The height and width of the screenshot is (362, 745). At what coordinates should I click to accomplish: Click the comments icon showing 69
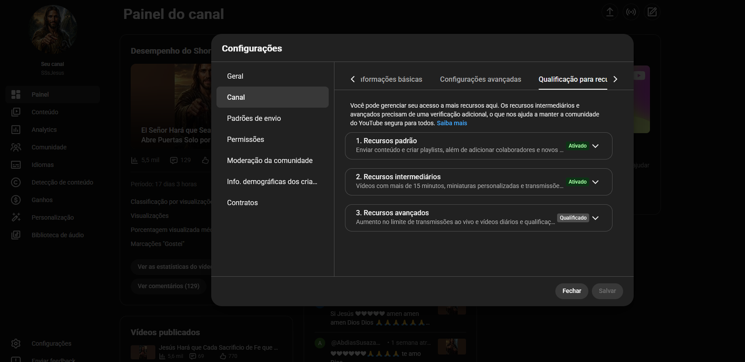[193, 356]
